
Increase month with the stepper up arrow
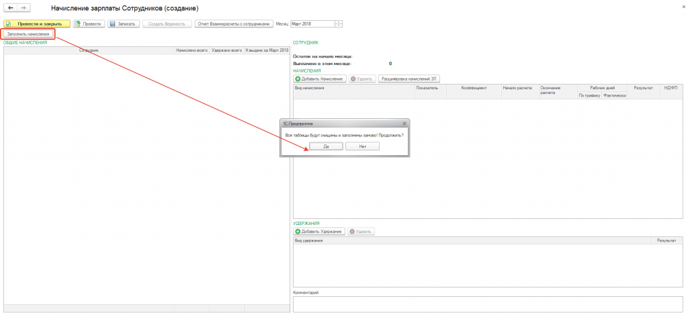(x=339, y=22)
